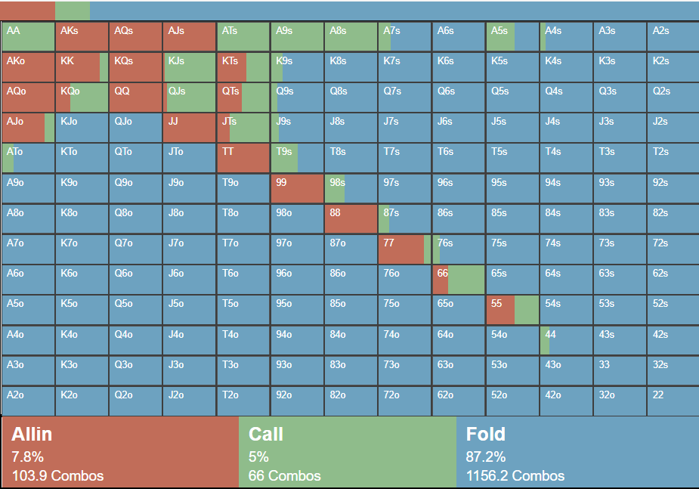Select the TT hand cell
Viewport: 699px width, 489px height.
(x=243, y=158)
